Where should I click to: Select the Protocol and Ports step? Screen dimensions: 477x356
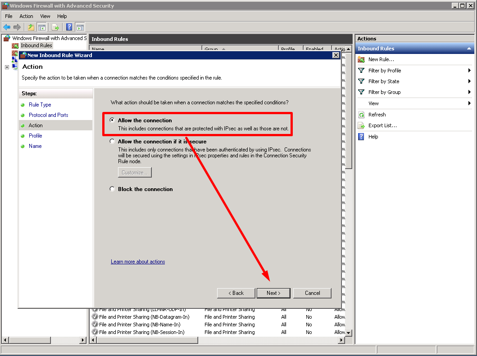coord(48,115)
